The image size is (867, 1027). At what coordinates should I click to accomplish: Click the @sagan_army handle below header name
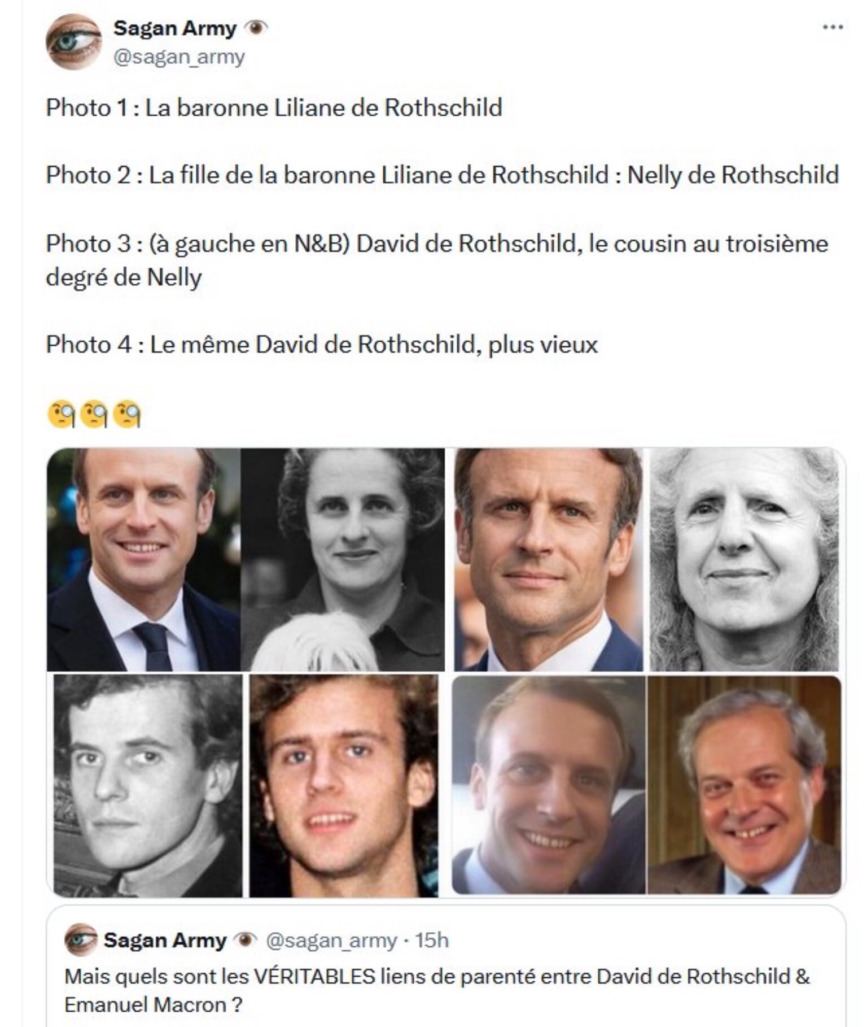point(179,57)
